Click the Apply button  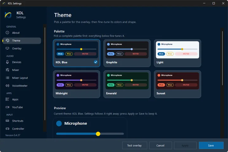pyautogui.click(x=185, y=145)
